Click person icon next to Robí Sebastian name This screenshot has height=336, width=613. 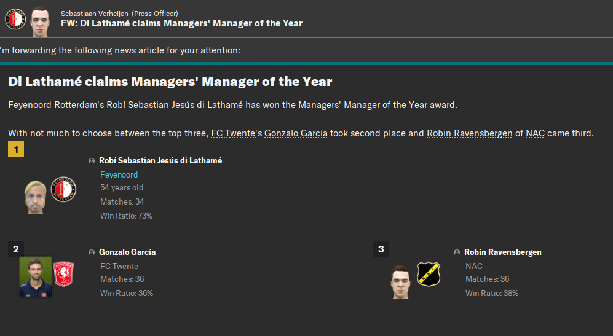(x=92, y=161)
